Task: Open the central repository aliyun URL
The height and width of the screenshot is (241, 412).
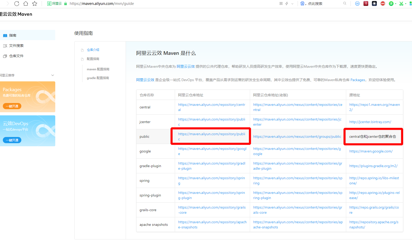Action: (212, 107)
